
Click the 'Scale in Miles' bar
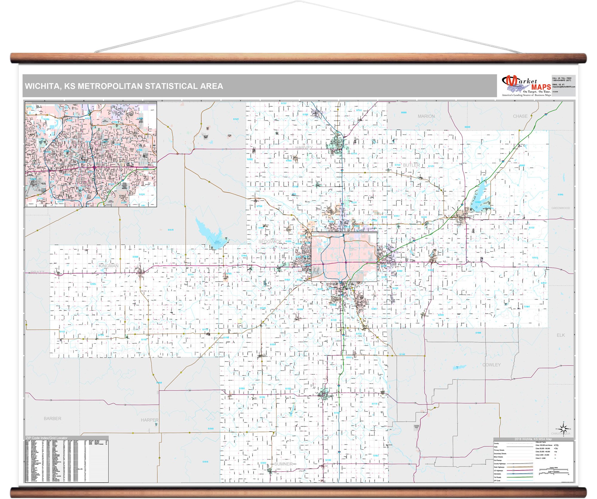554,469
